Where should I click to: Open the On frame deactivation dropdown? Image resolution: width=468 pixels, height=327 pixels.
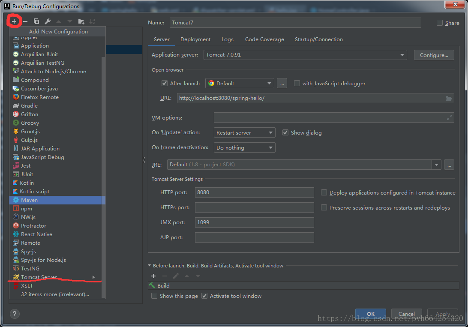244,147
